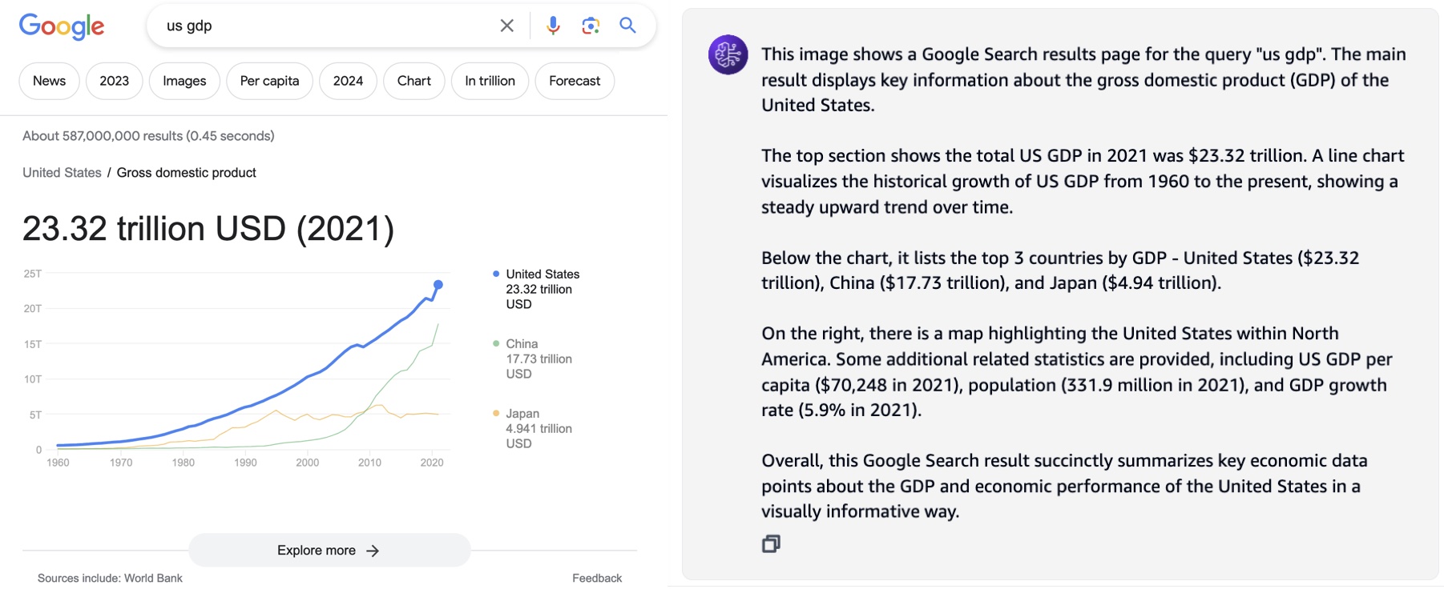Select the 2023 filter chip
The image size is (1444, 589).
pyautogui.click(x=114, y=81)
